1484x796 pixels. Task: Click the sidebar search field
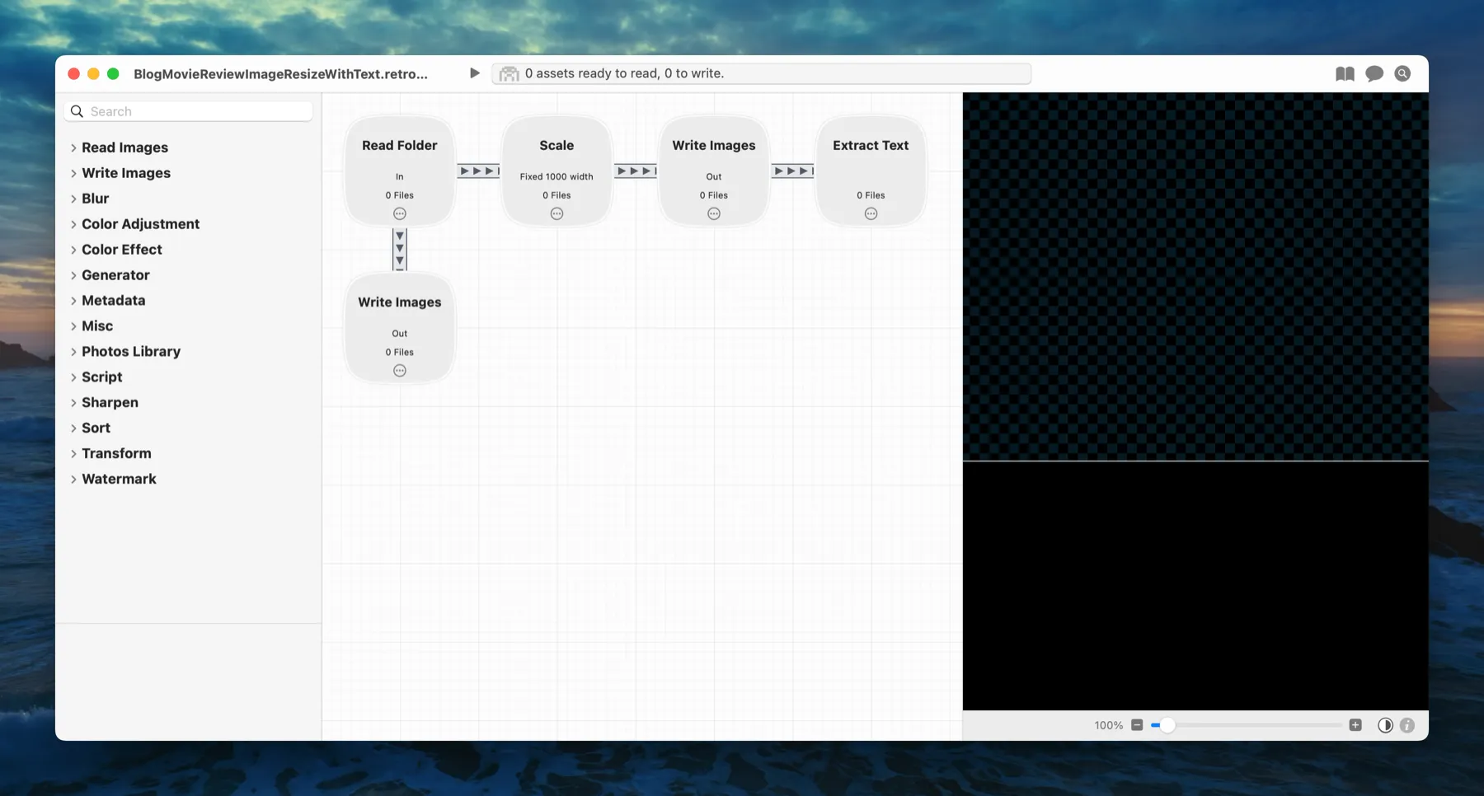click(188, 110)
